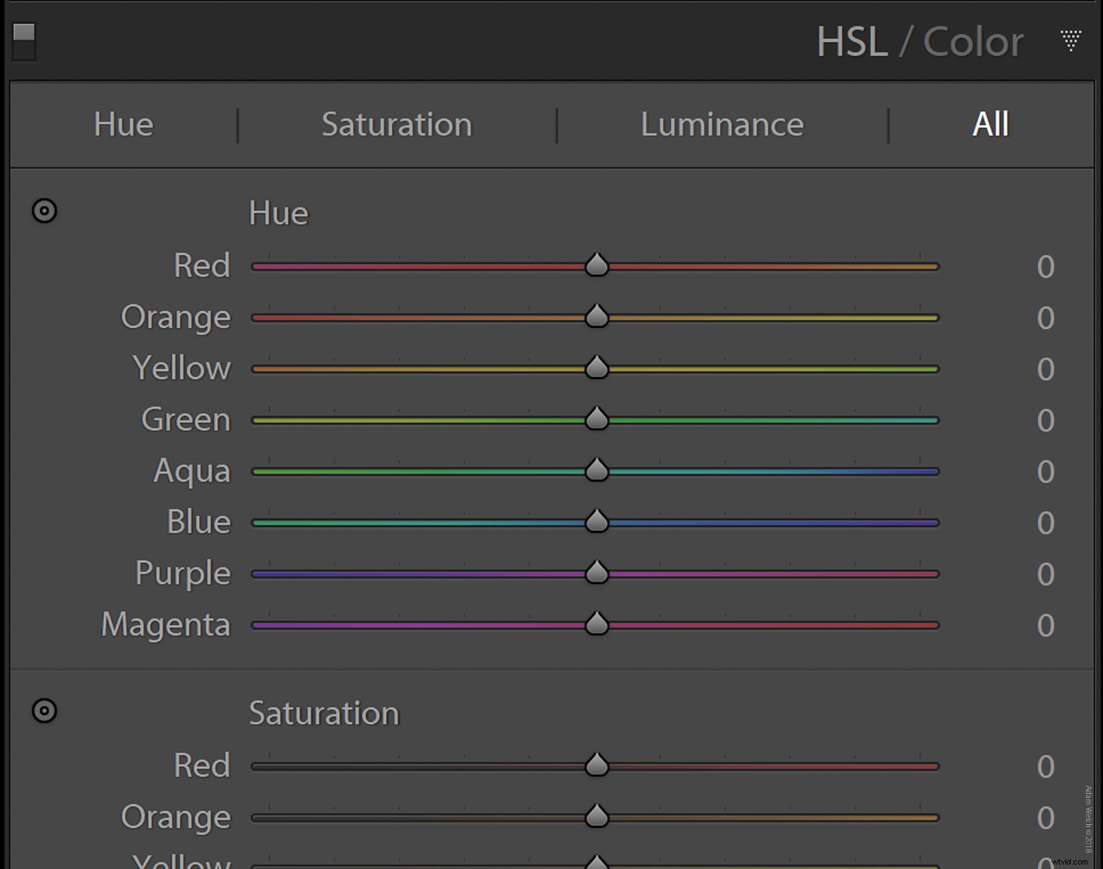Click the Red hue slider handle
Viewport: 1103px width, 869px height.
pyautogui.click(x=597, y=265)
